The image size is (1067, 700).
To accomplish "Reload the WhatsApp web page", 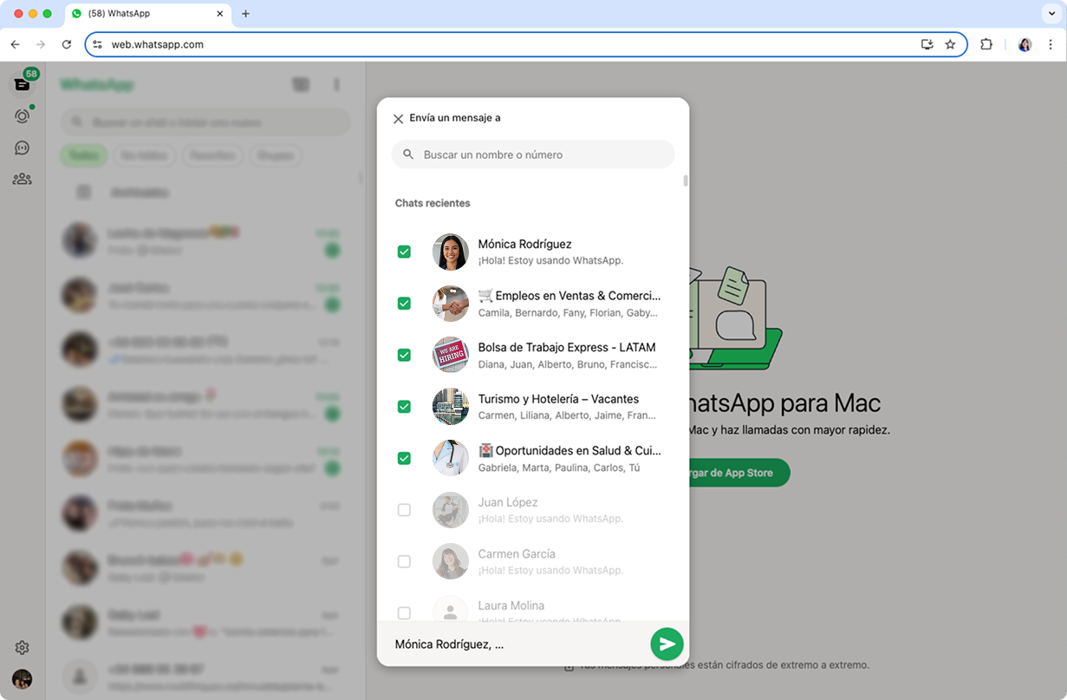I will [x=67, y=44].
